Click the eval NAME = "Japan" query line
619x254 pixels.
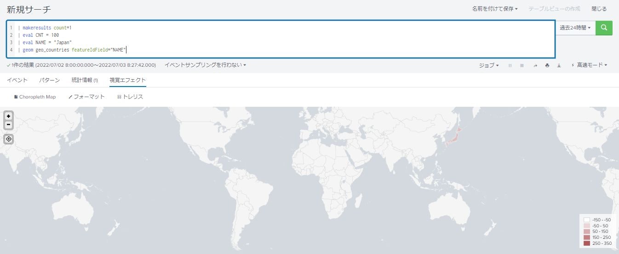[x=45, y=42]
